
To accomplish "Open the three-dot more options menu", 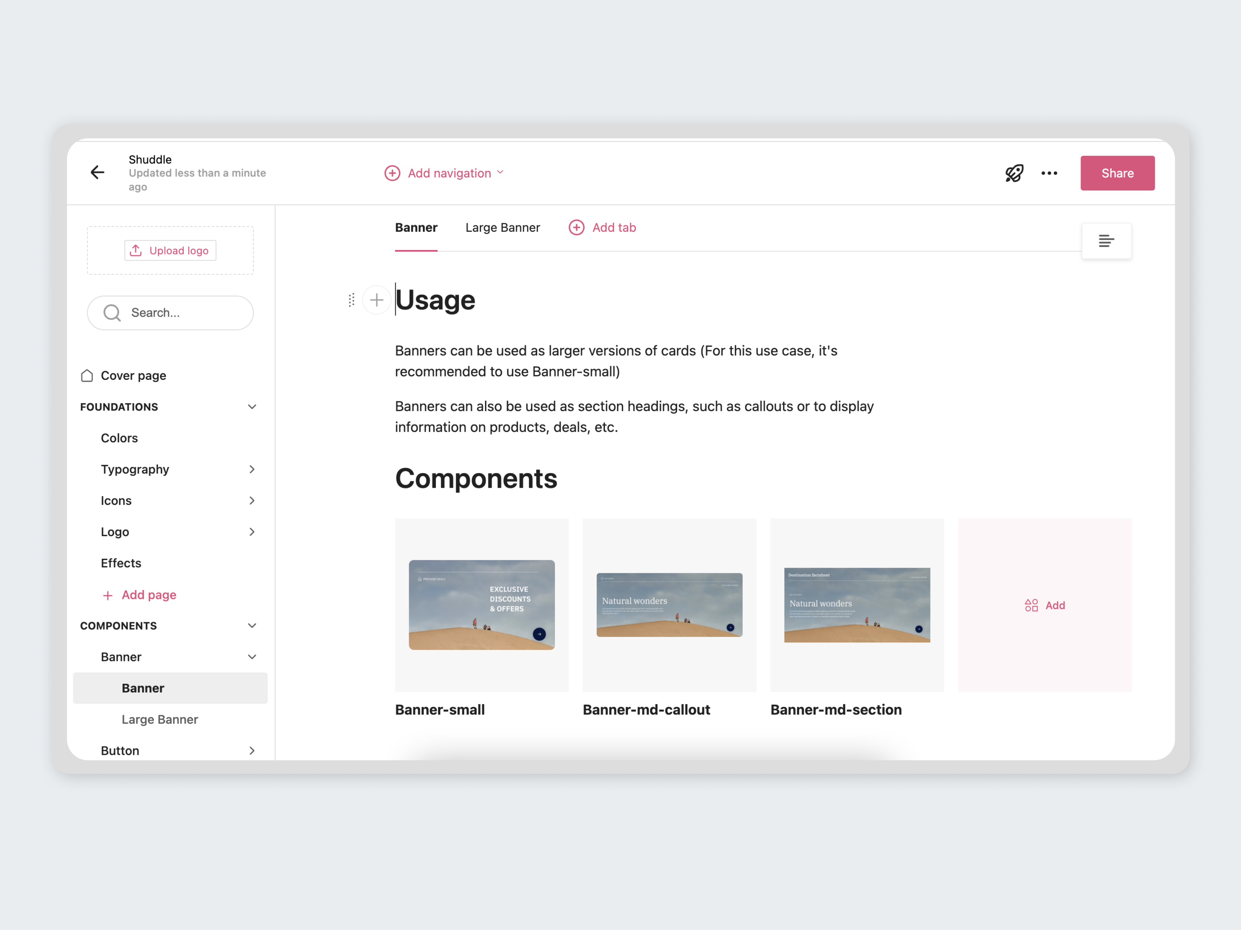I will click(1049, 173).
